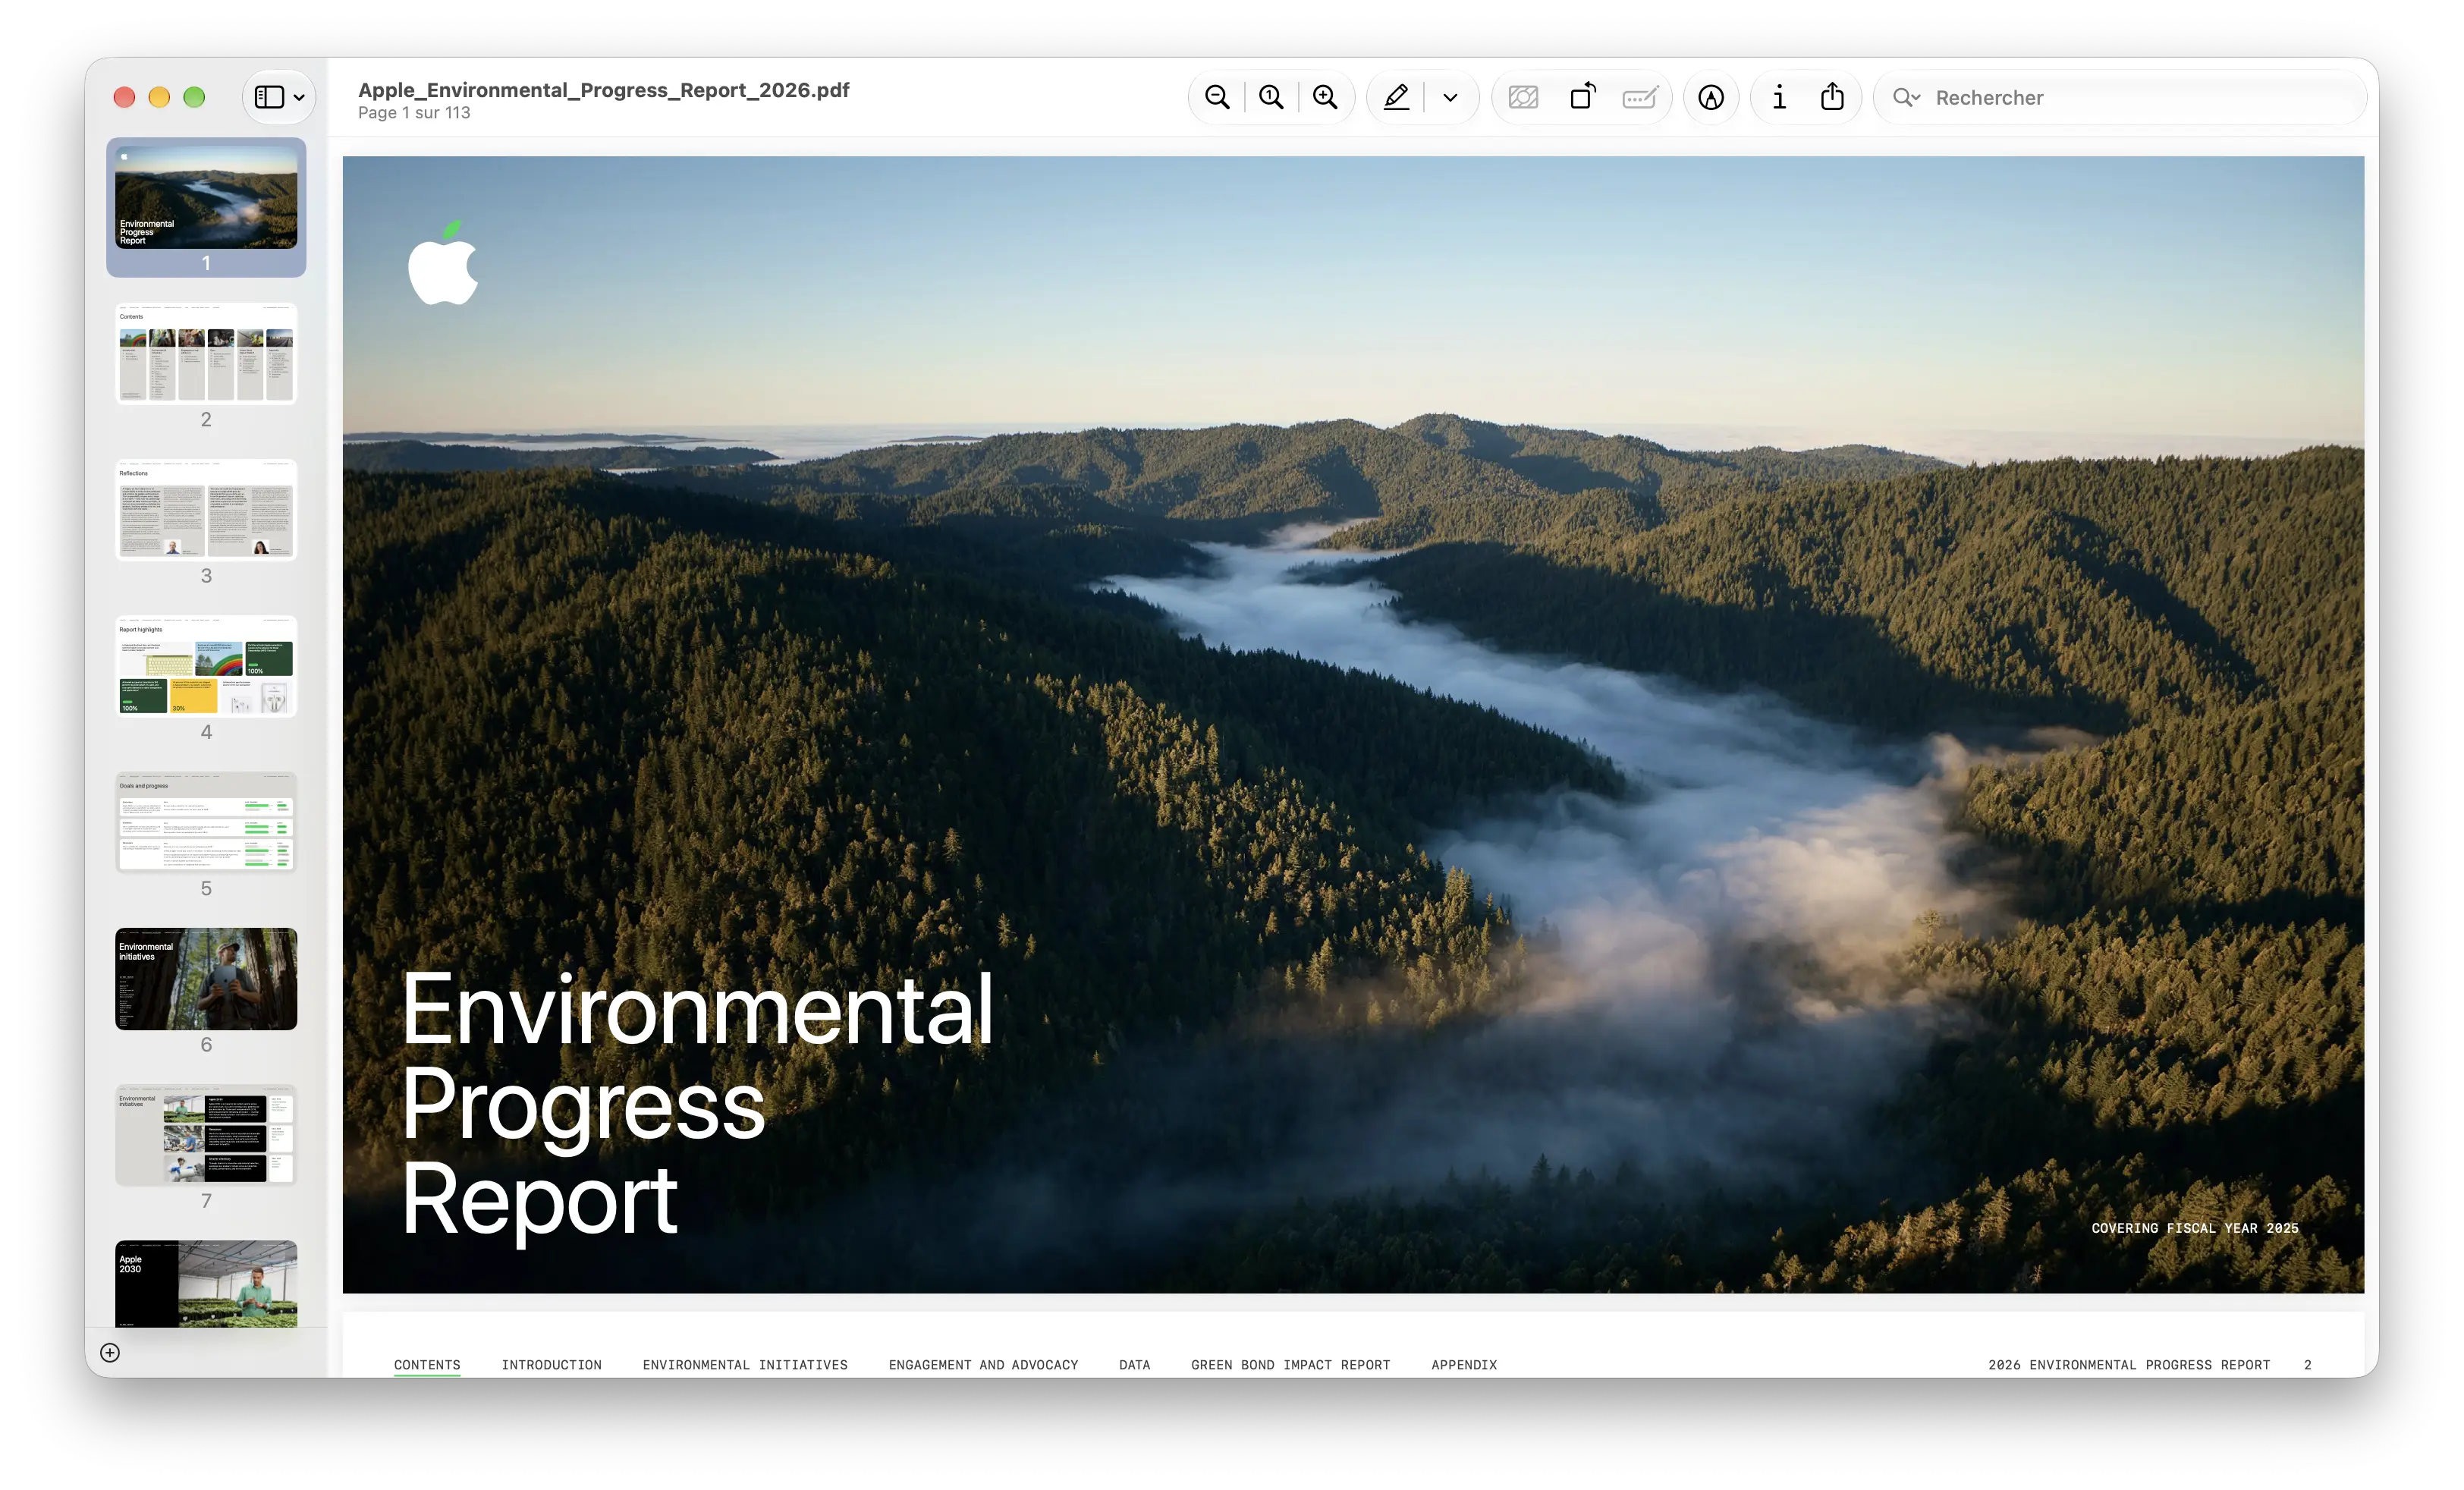2464x1490 pixels.
Task: Click the actual size zoom icon
Action: click(x=1271, y=97)
